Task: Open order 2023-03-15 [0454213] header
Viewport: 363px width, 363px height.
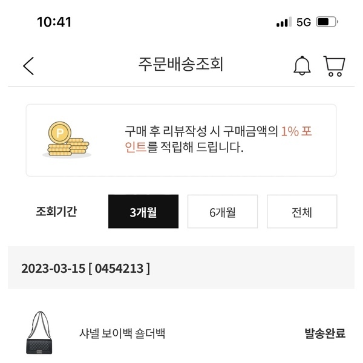Action: pos(181,267)
